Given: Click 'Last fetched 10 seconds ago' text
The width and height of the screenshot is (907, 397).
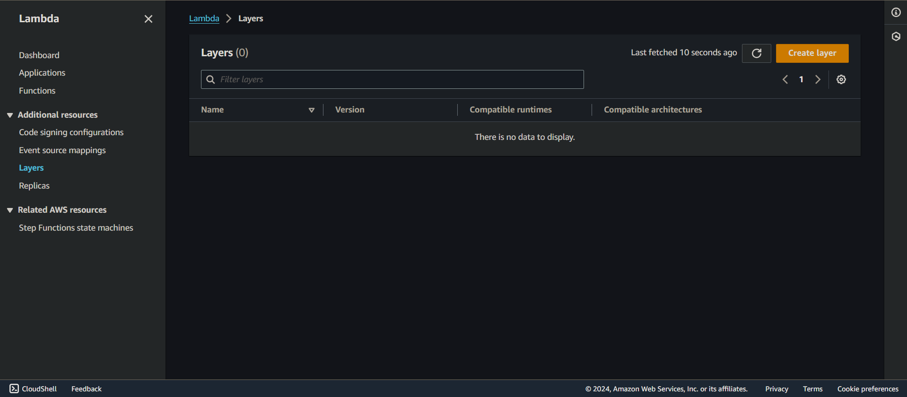Looking at the screenshot, I should (x=684, y=52).
